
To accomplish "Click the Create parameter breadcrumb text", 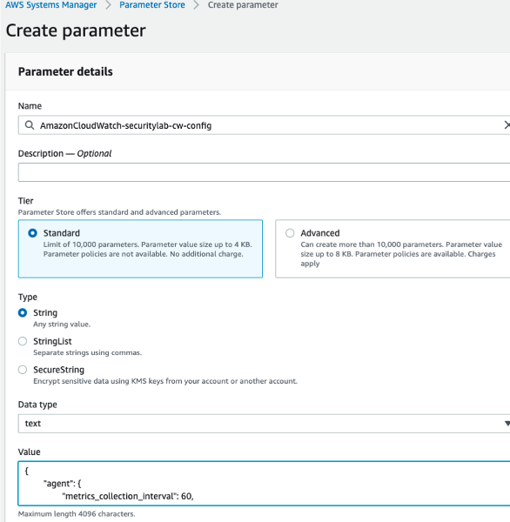I will click(x=243, y=5).
